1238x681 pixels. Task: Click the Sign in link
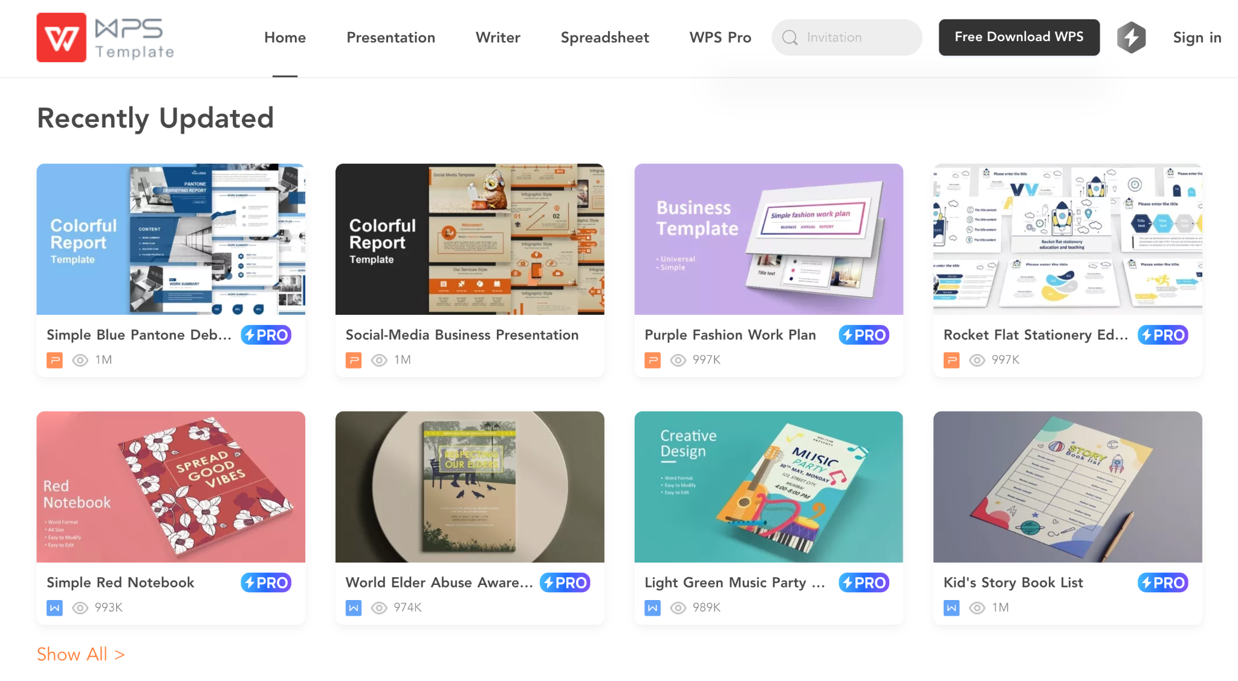1197,37
